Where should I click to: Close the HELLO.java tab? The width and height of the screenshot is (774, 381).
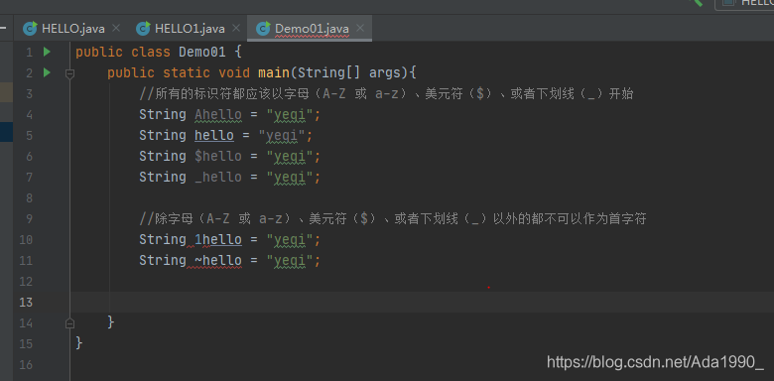click(x=116, y=28)
